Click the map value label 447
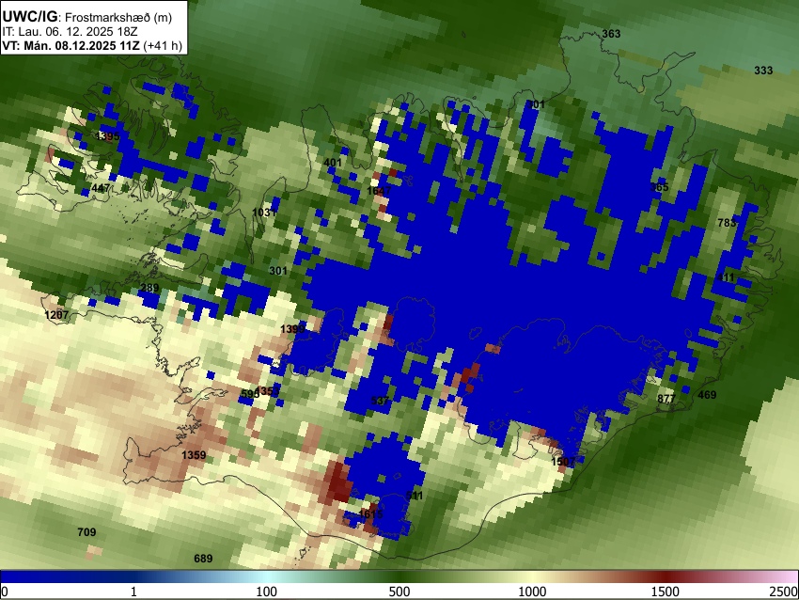The width and height of the screenshot is (799, 600). click(101, 189)
